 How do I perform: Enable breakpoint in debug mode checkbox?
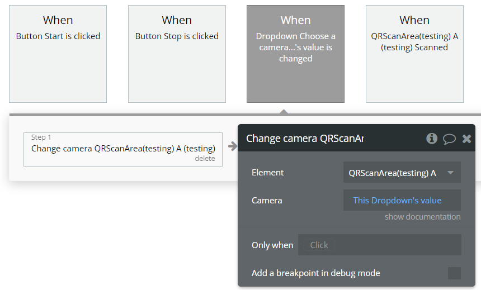coord(454,273)
